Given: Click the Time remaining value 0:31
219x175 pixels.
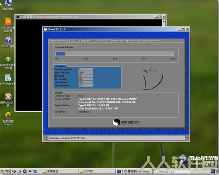Looking at the screenshot, I should click(x=85, y=85).
